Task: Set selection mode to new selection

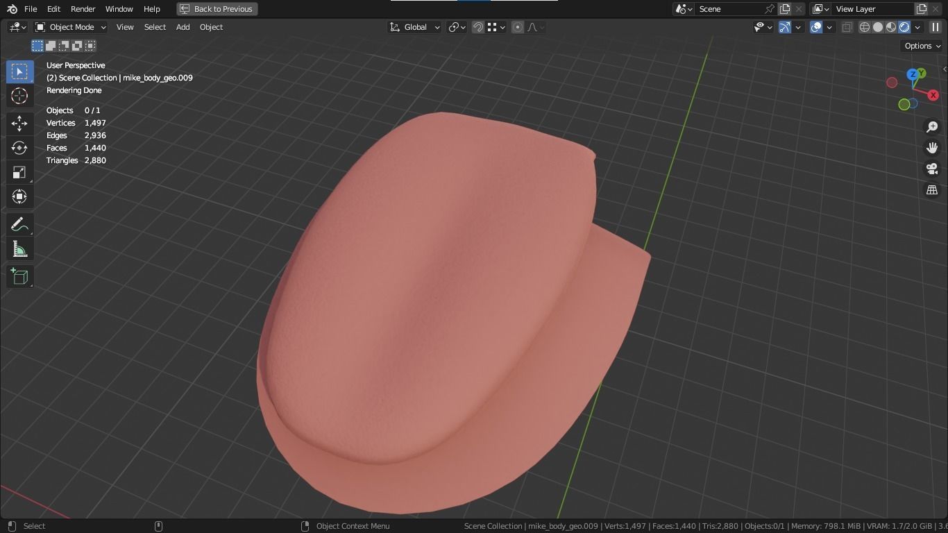Action: point(37,46)
